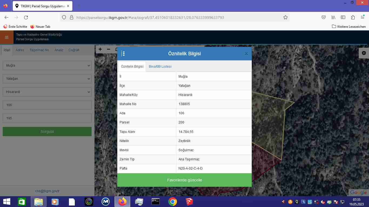This screenshot has width=369, height=207.
Task: Bookmark this page with star icon
Action: 285,18
